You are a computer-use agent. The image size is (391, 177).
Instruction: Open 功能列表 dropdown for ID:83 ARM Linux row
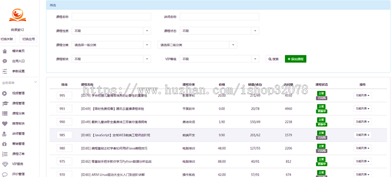362,174
